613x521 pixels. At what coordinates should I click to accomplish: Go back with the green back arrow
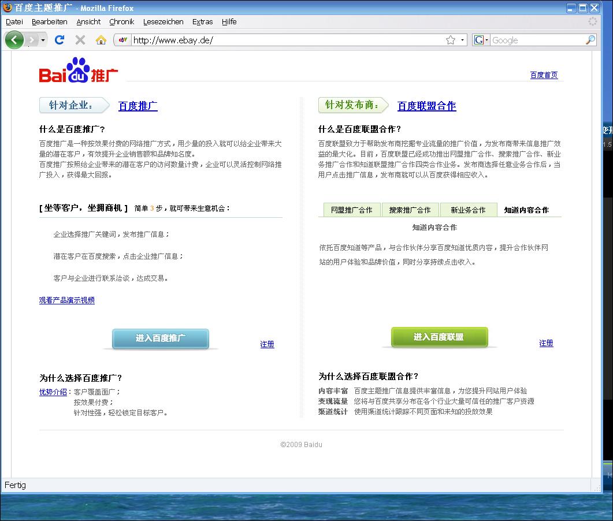(14, 40)
